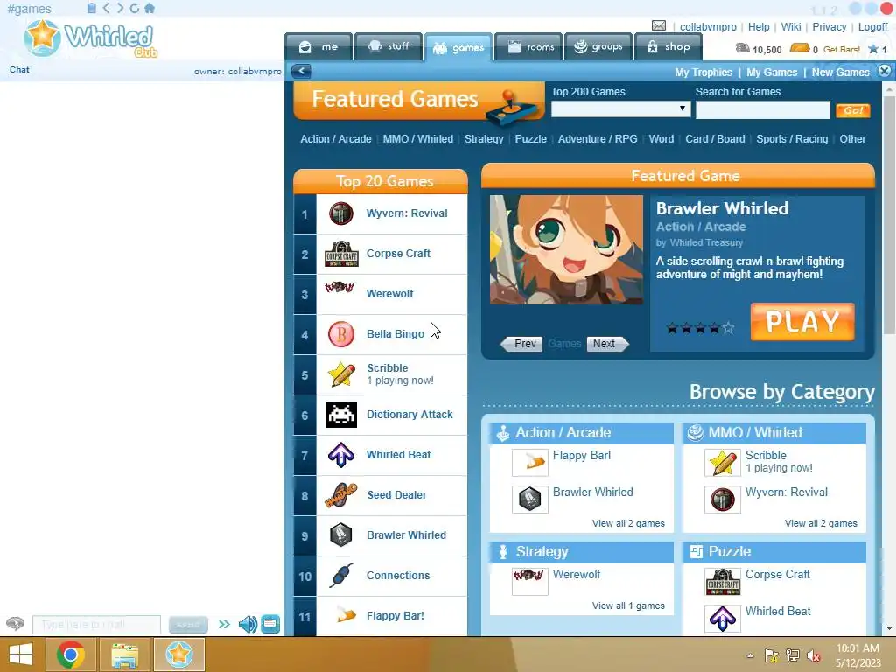Open the mail envelope icon
This screenshot has height=672, width=896.
(x=658, y=25)
